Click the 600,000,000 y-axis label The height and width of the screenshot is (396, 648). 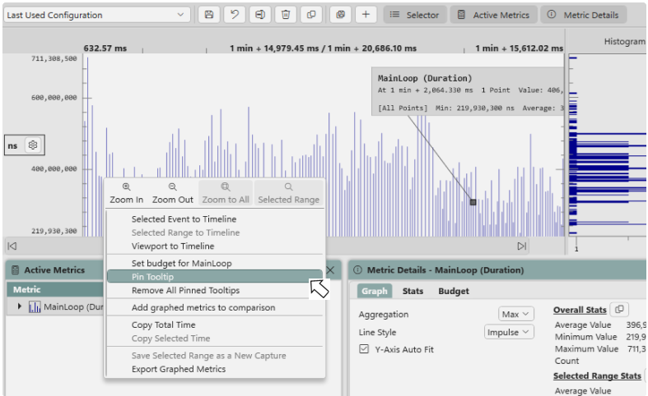pyautogui.click(x=54, y=98)
